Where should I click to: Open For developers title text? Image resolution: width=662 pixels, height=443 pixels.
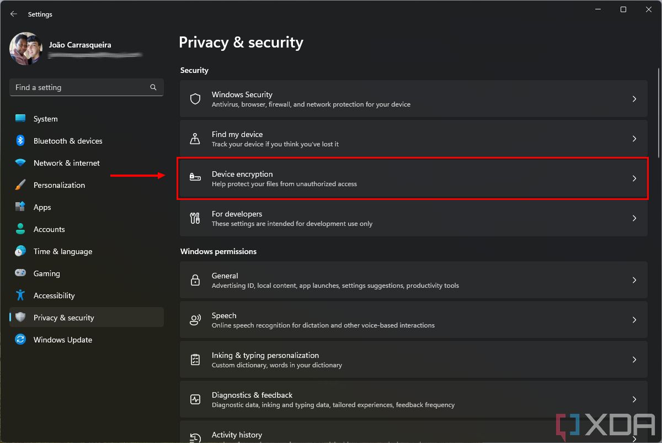coord(237,214)
